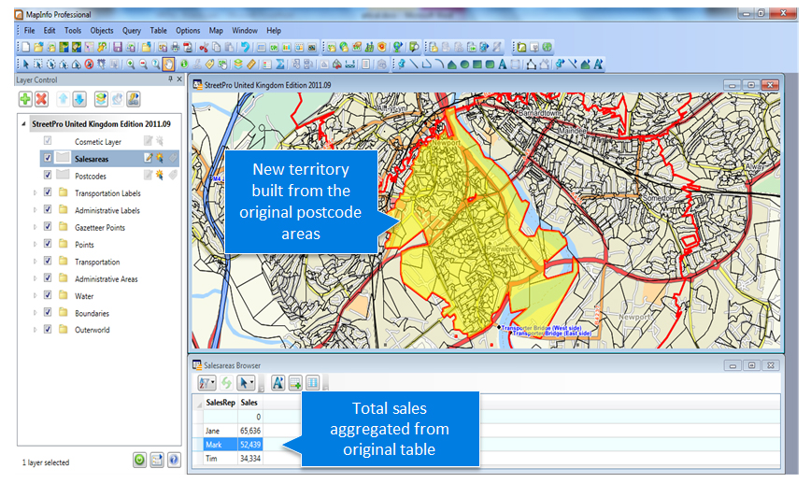Expand the Boundaries layer group
The height and width of the screenshot is (483, 811).
36,312
